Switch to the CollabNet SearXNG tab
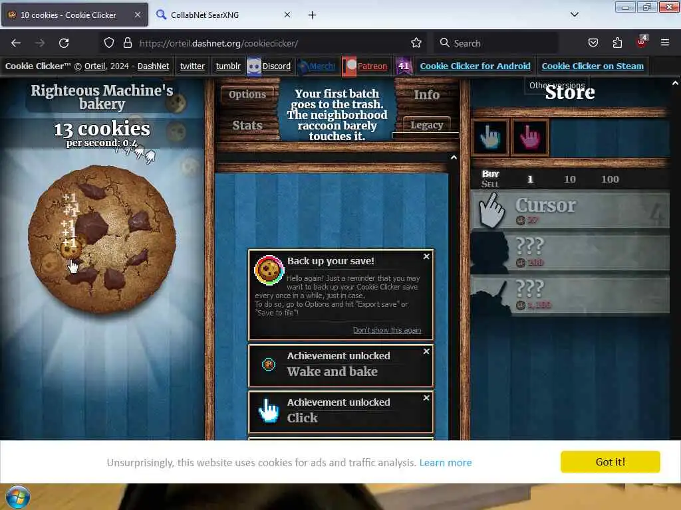Viewport: 681px width, 510px height. point(223,15)
